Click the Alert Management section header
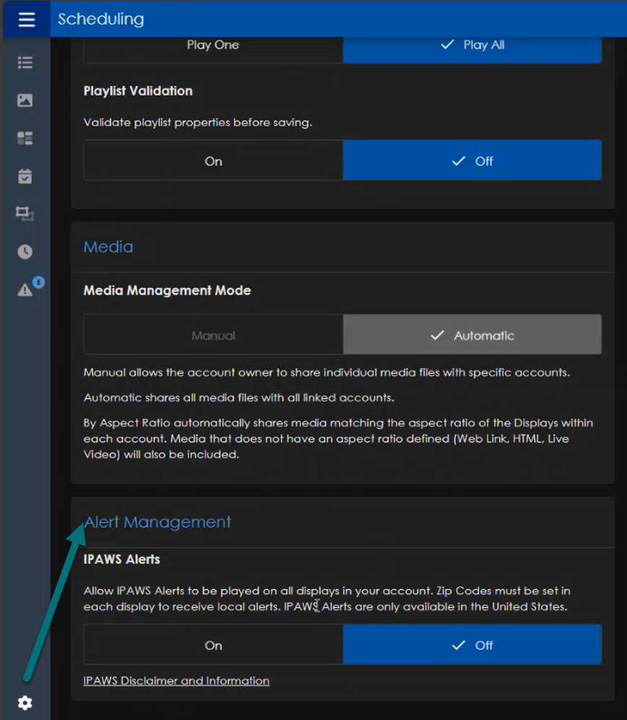627x720 pixels. (158, 522)
